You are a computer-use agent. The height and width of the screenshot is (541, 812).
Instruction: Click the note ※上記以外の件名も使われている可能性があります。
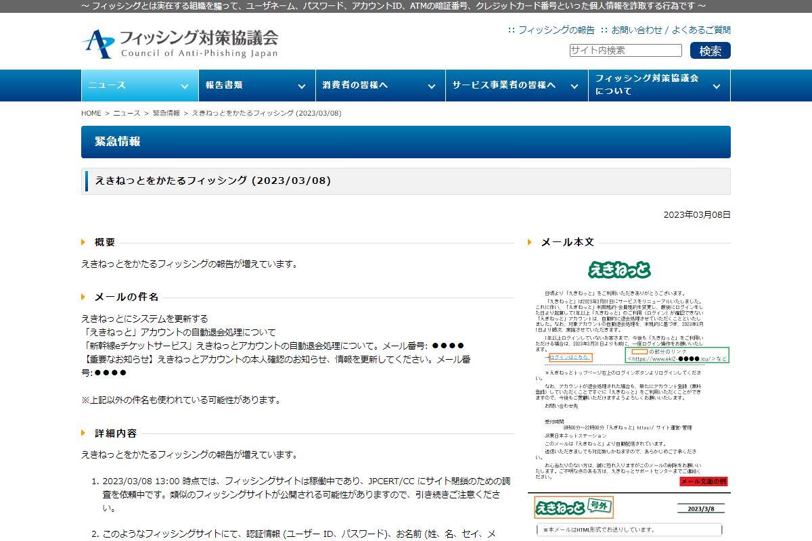tap(181, 400)
